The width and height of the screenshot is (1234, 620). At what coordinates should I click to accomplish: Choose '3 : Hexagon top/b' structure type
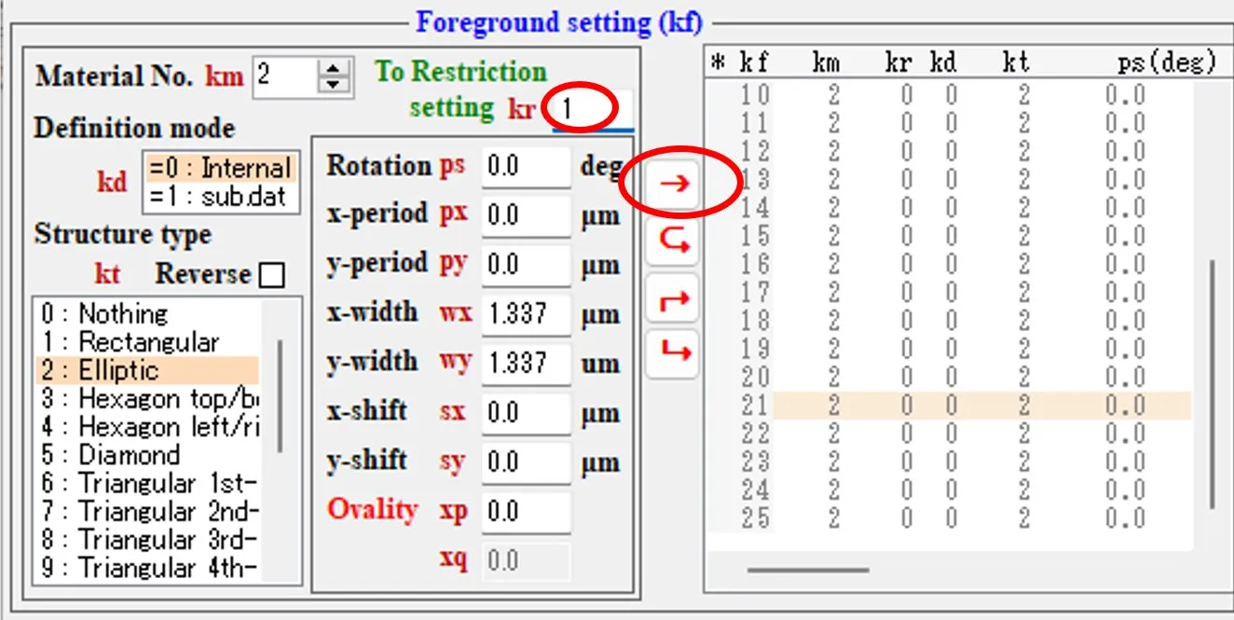pyautogui.click(x=147, y=398)
